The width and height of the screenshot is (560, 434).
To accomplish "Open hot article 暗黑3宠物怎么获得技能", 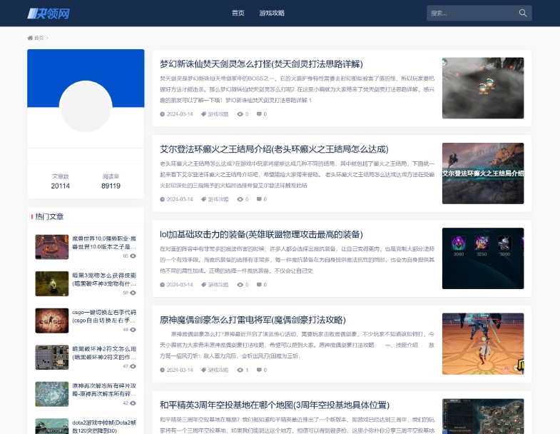I will (x=104, y=280).
